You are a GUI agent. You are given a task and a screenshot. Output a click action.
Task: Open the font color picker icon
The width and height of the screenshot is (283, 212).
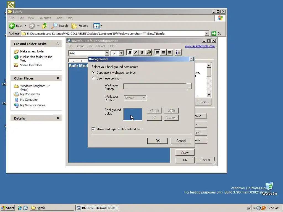pos(148,52)
